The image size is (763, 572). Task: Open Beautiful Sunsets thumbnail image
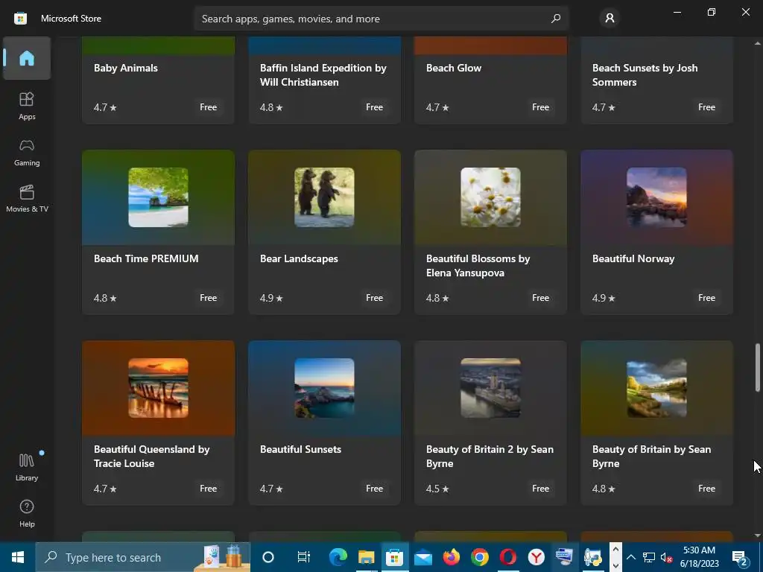click(324, 388)
